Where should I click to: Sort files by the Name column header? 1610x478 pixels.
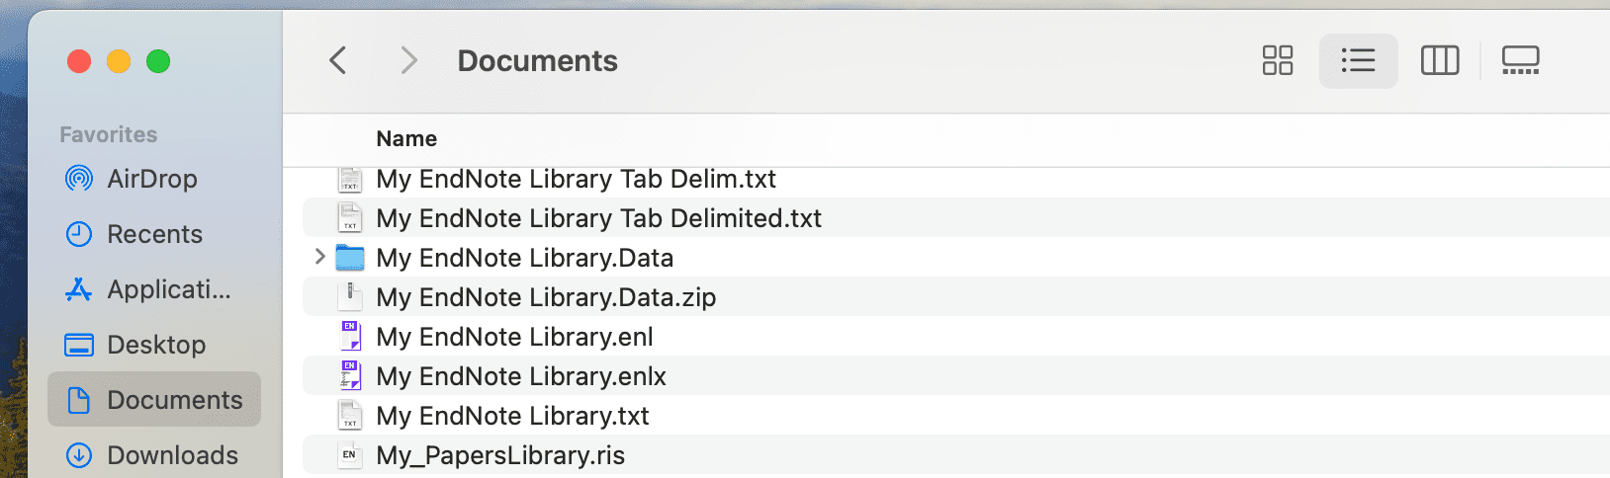point(406,138)
